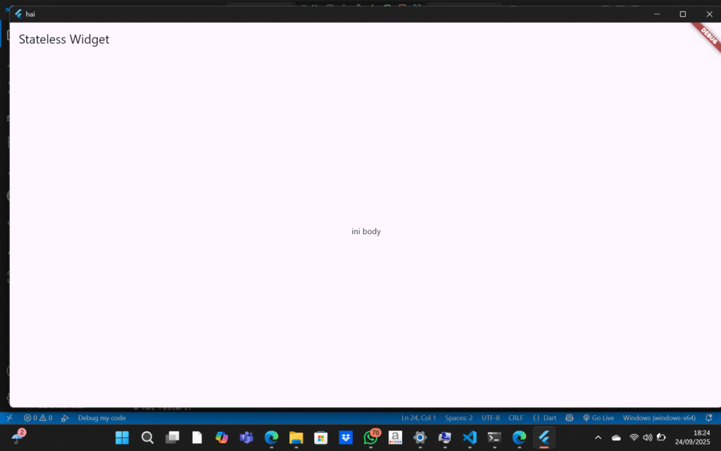
Task: Click the Flutter app icon in the taskbar
Action: click(544, 438)
